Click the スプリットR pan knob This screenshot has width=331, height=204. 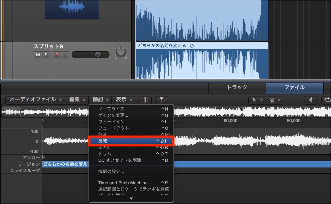coord(121,51)
